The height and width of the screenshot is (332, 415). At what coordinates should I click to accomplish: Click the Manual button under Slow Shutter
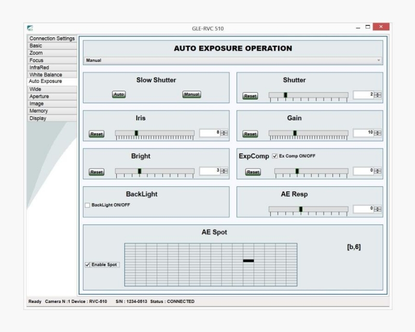pyautogui.click(x=191, y=94)
